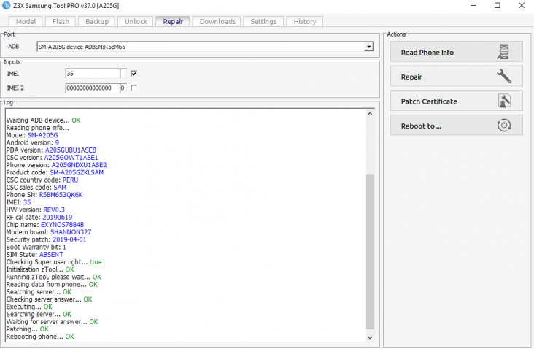Click into the IMEI 2 input field
This screenshot has width=534, height=349.
(x=93, y=88)
